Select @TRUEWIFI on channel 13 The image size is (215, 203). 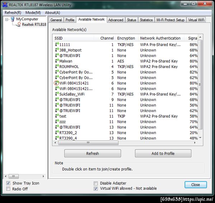coord(126,127)
